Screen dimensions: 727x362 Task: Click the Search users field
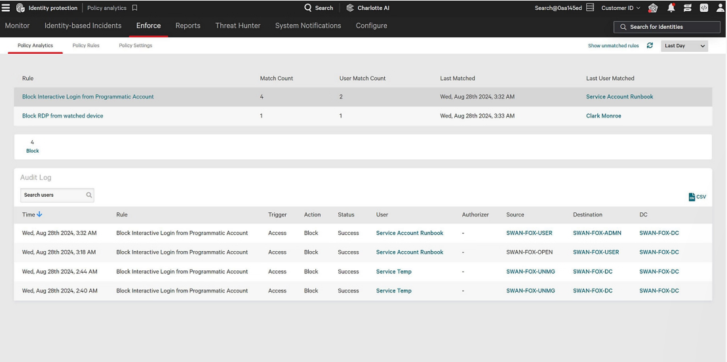54,195
